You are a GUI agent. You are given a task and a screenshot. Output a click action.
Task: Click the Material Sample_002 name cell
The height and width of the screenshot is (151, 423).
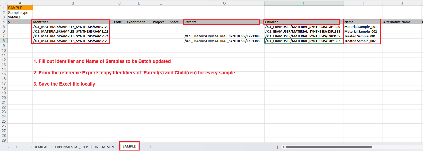(363, 31)
